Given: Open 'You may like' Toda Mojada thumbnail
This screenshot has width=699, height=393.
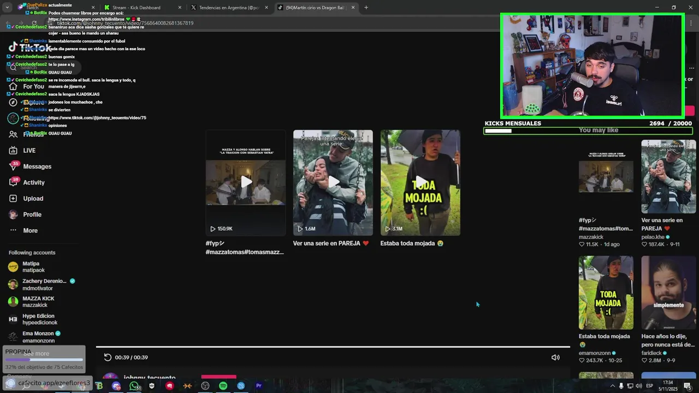Looking at the screenshot, I should pos(606,293).
